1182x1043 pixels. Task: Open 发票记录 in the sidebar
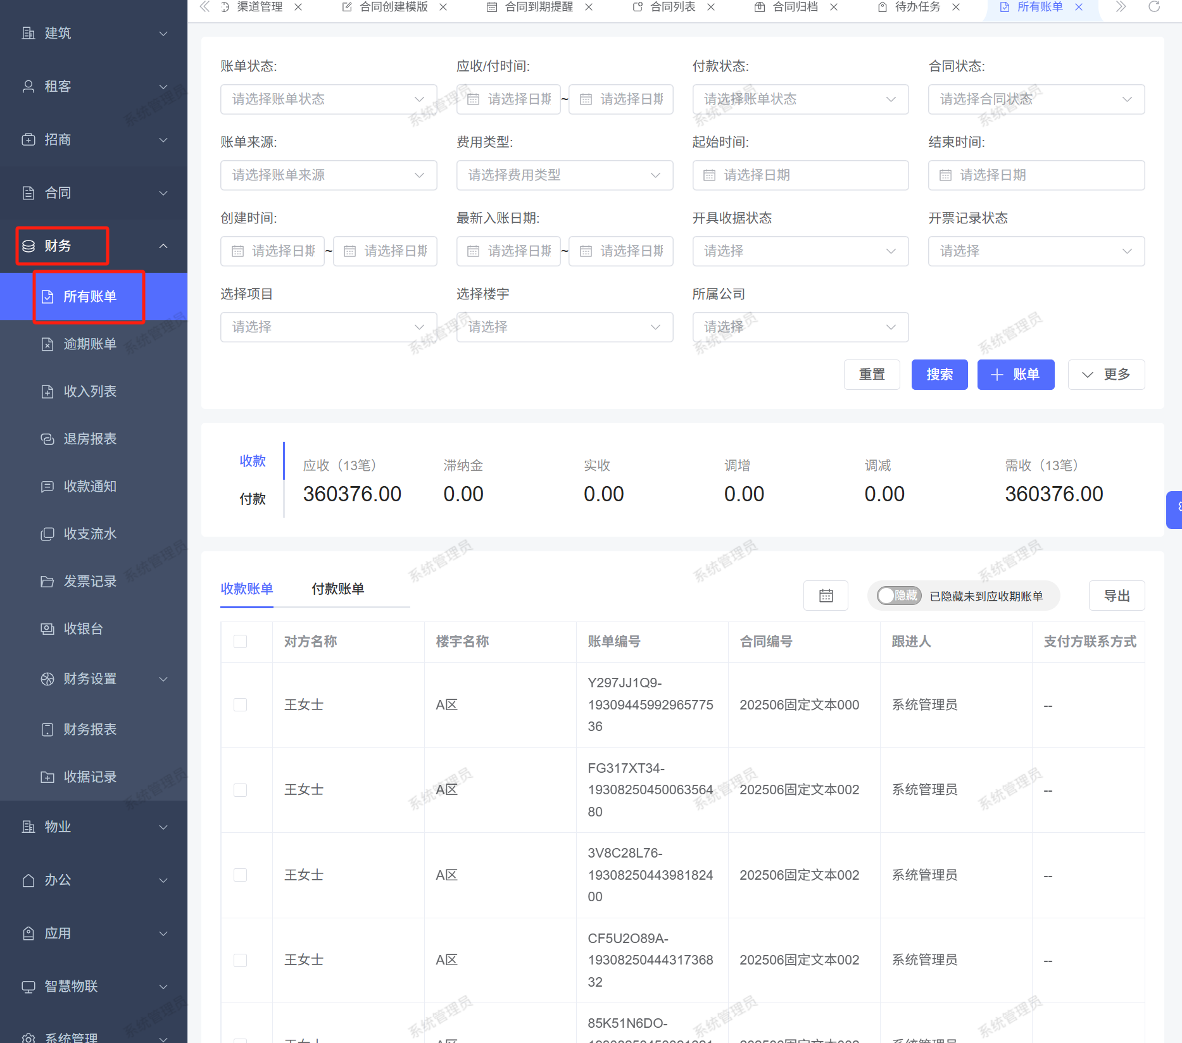[90, 581]
